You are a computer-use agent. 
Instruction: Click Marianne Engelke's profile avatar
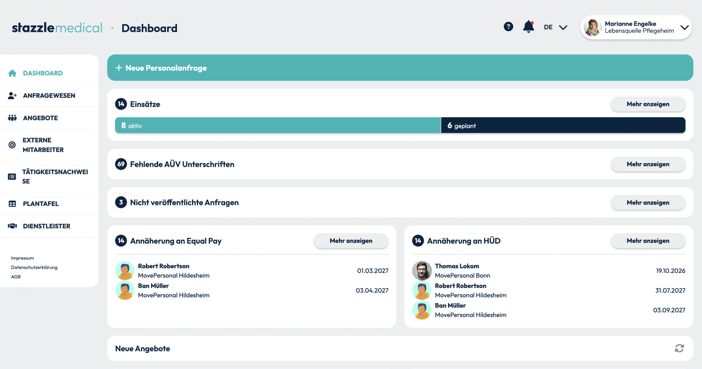pyautogui.click(x=592, y=27)
